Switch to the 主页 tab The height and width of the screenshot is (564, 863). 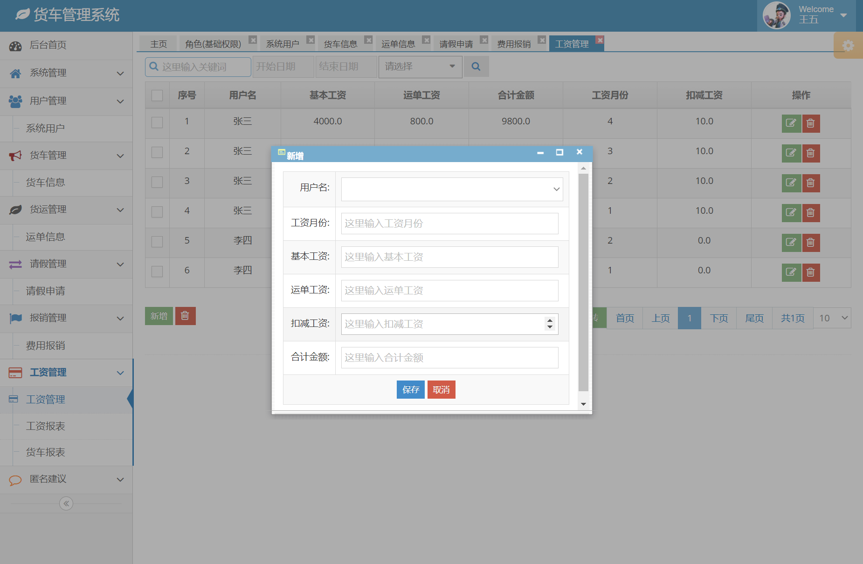click(158, 43)
